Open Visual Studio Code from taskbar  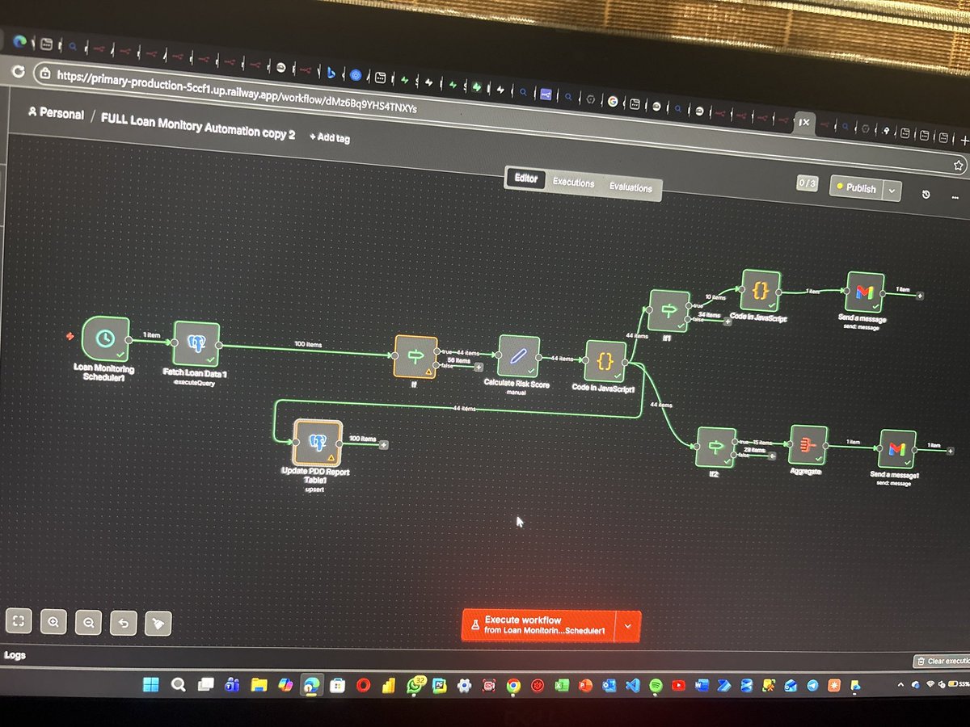tap(633, 685)
